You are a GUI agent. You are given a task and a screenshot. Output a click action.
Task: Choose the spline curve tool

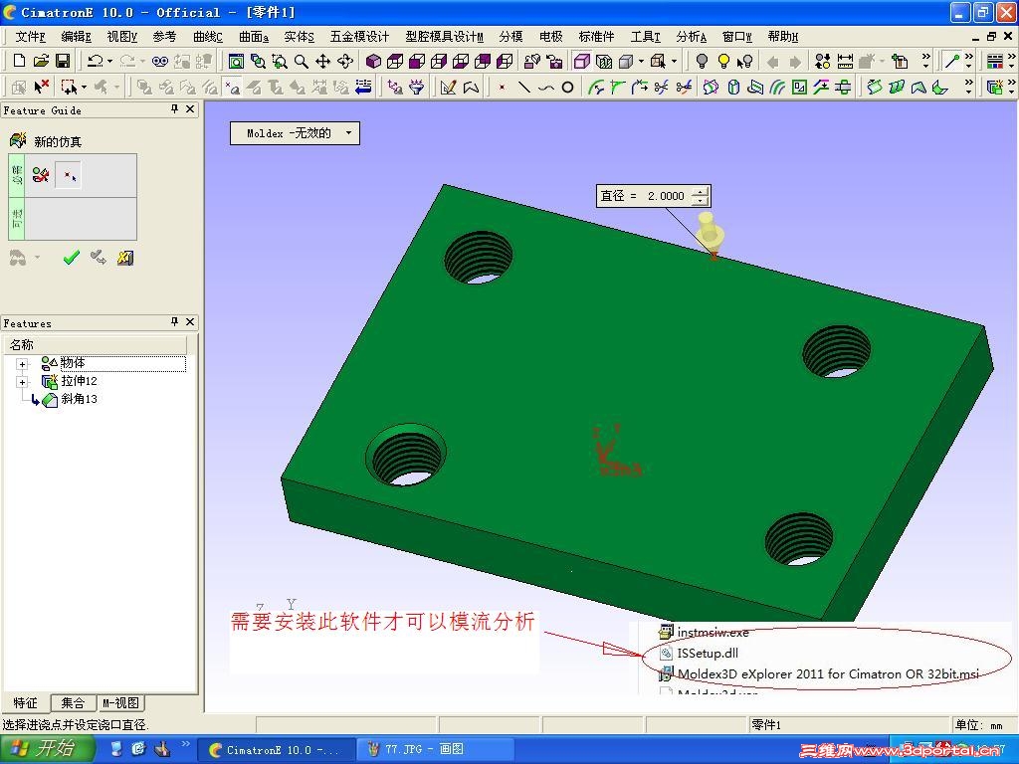point(546,87)
